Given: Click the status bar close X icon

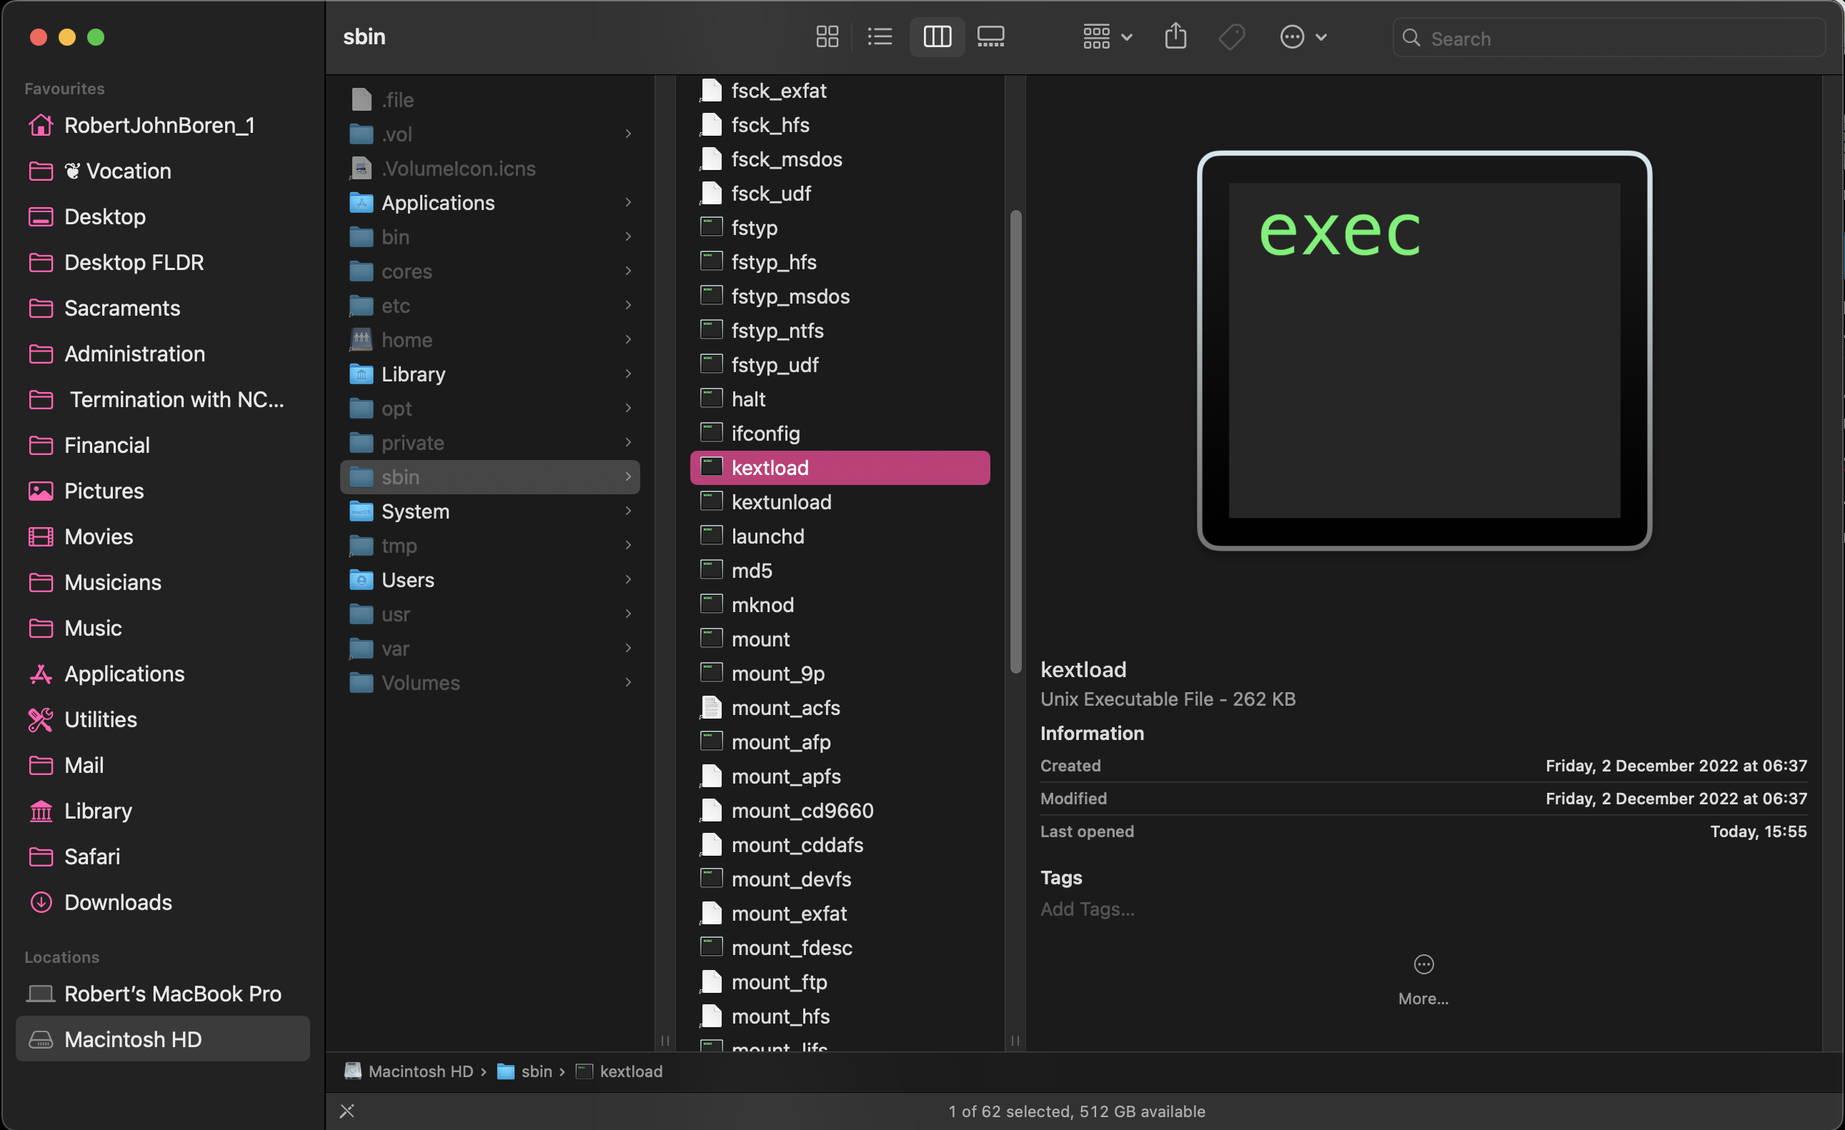Looking at the screenshot, I should point(347,1111).
